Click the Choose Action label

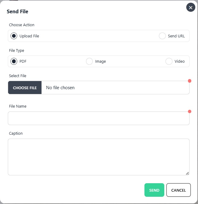point(22,25)
